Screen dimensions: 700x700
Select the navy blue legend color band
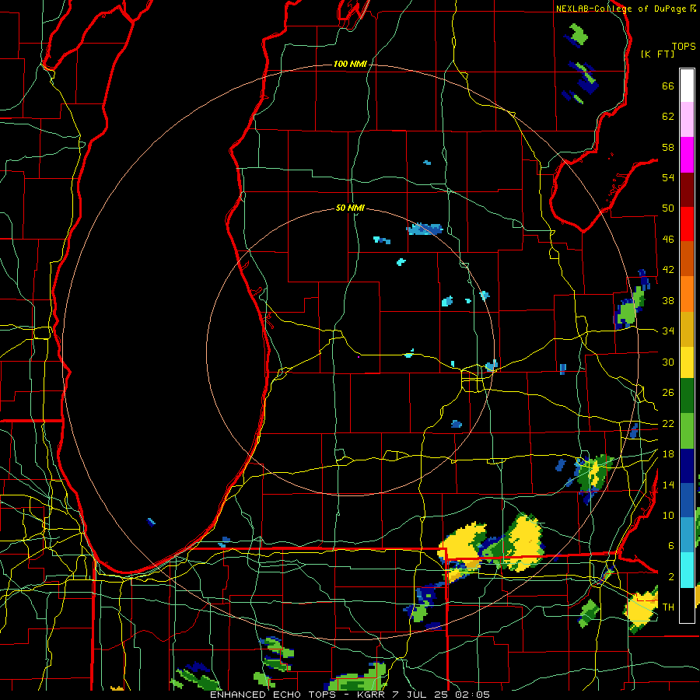(x=687, y=466)
